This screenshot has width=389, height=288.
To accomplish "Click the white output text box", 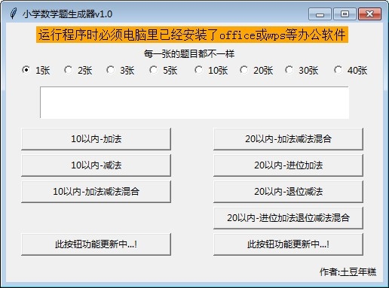I will 194,102.
